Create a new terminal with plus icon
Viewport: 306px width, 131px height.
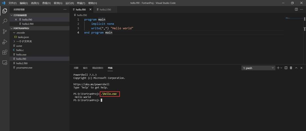click(278, 68)
